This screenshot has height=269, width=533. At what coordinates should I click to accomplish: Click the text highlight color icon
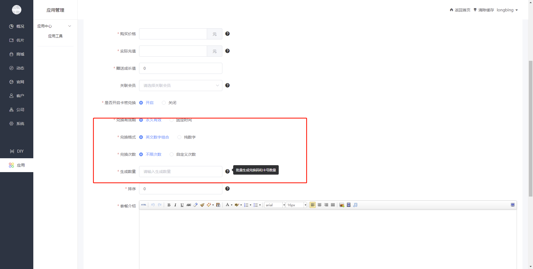coord(237,205)
